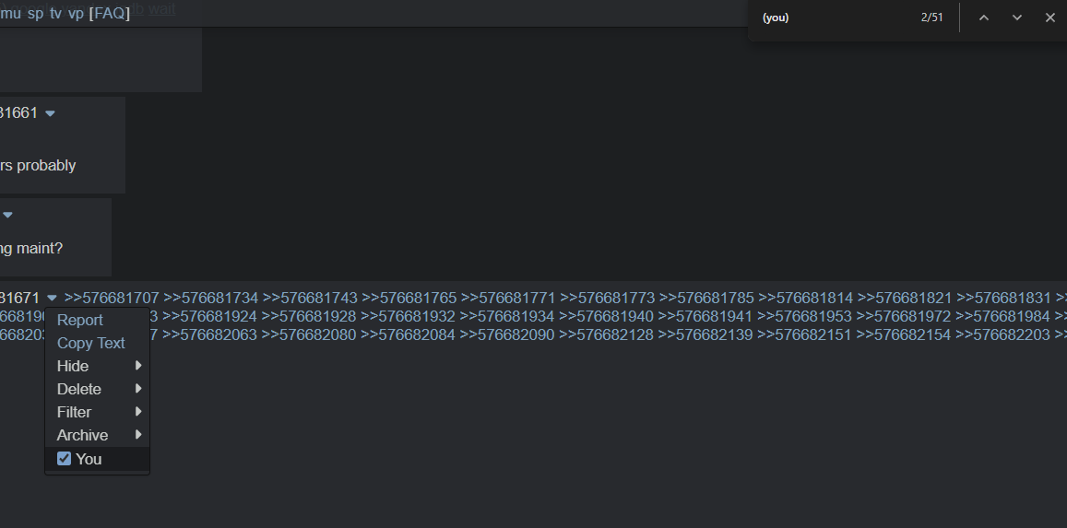
Task: Follow backlink >>576681953
Action: pos(804,317)
